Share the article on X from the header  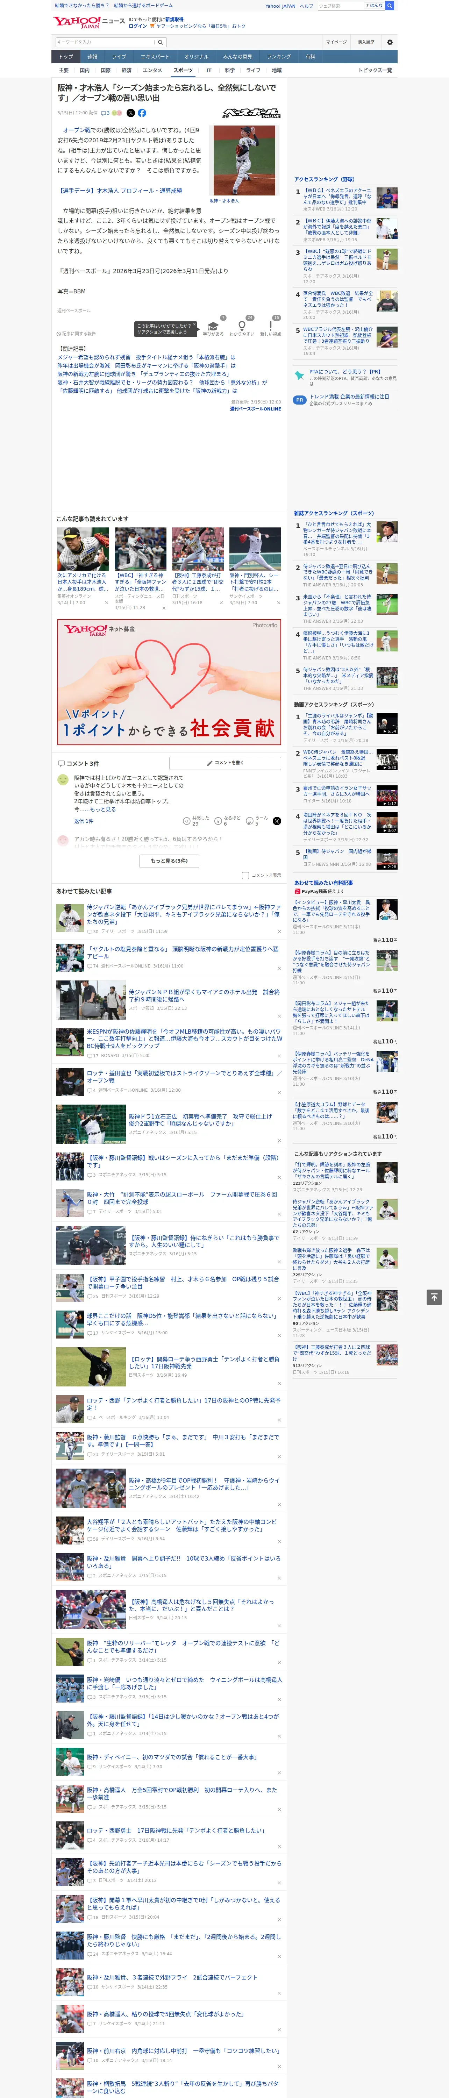(130, 113)
